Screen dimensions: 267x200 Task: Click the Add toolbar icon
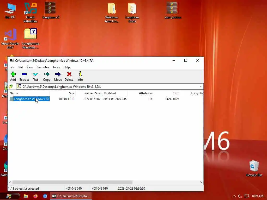[x=13, y=76]
